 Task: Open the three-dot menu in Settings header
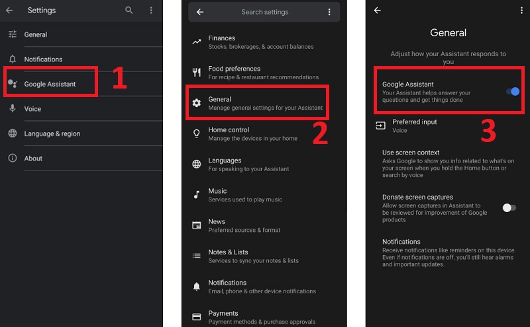(x=151, y=11)
